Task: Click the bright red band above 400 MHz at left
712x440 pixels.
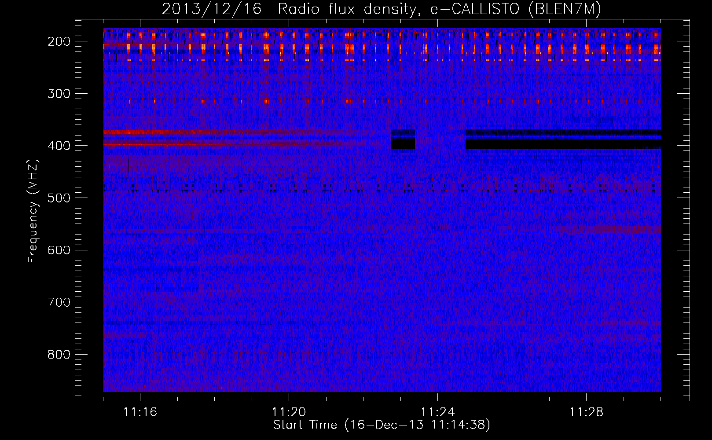Action: point(176,132)
